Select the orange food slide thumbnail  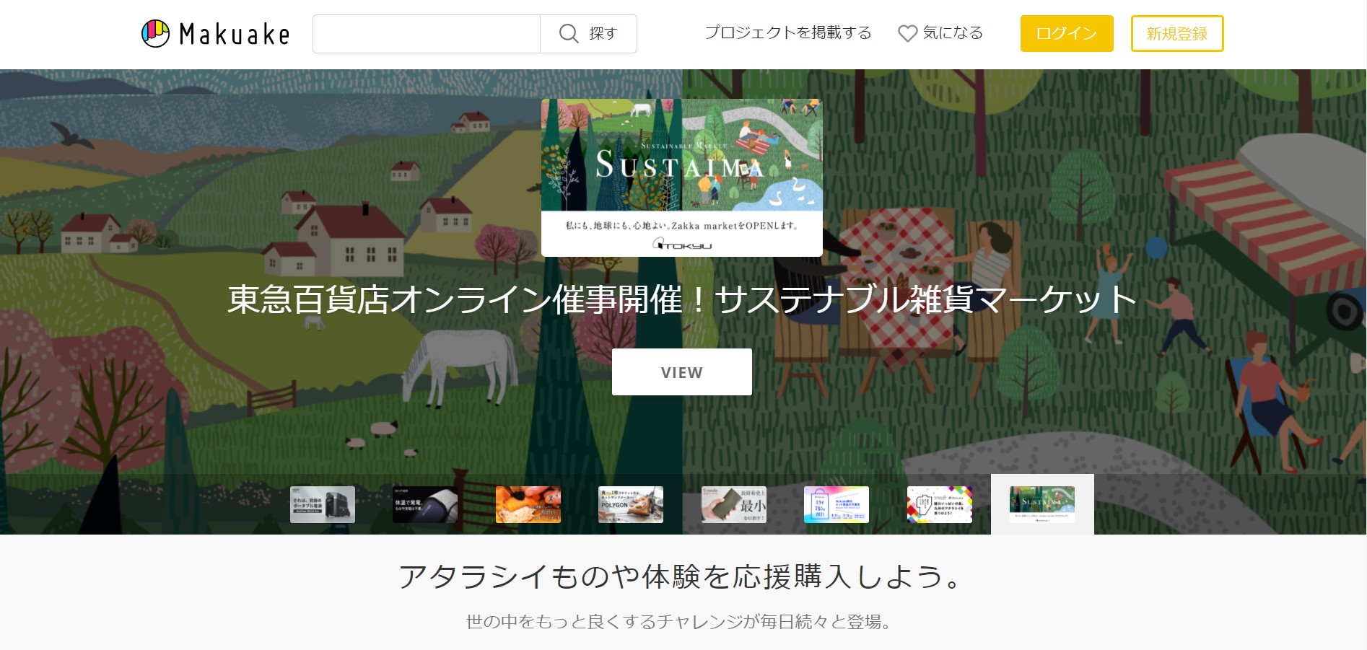point(528,504)
